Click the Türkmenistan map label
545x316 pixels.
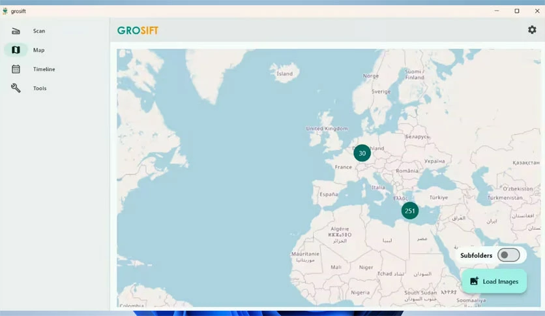tap(505, 198)
